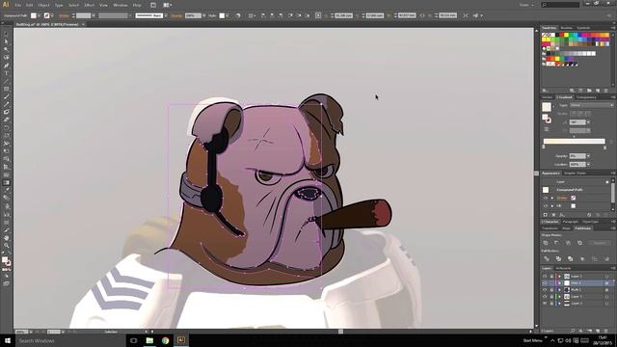Click the gradient fill preview swatch
Screen dimensions: 617x347
[x=547, y=107]
